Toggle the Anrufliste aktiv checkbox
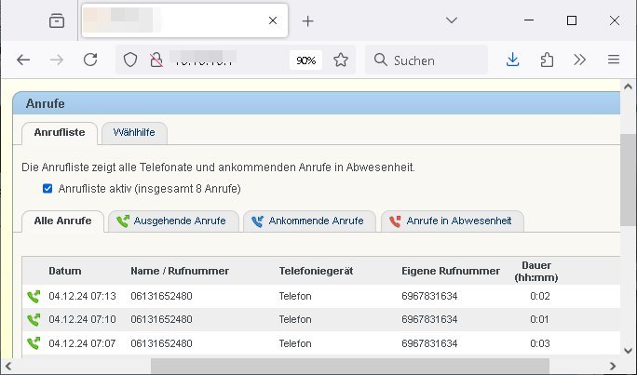 point(47,189)
